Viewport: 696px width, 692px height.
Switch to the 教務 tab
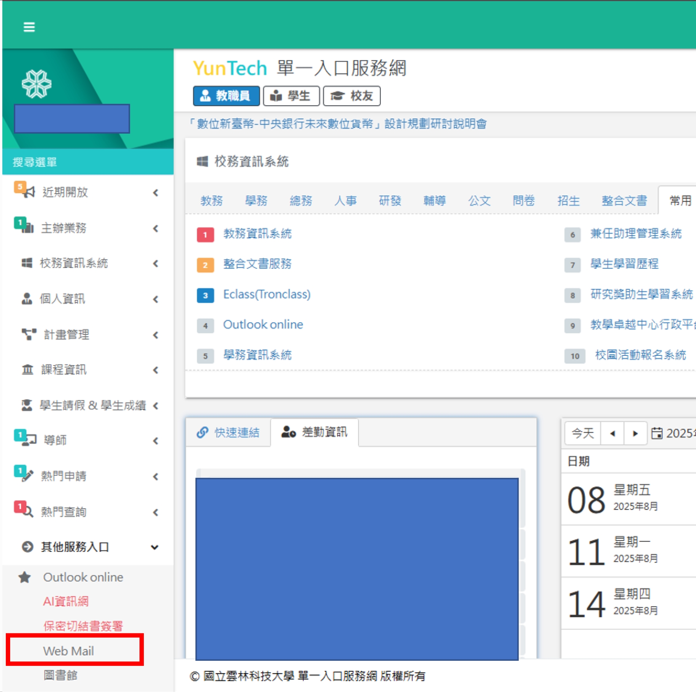(212, 200)
